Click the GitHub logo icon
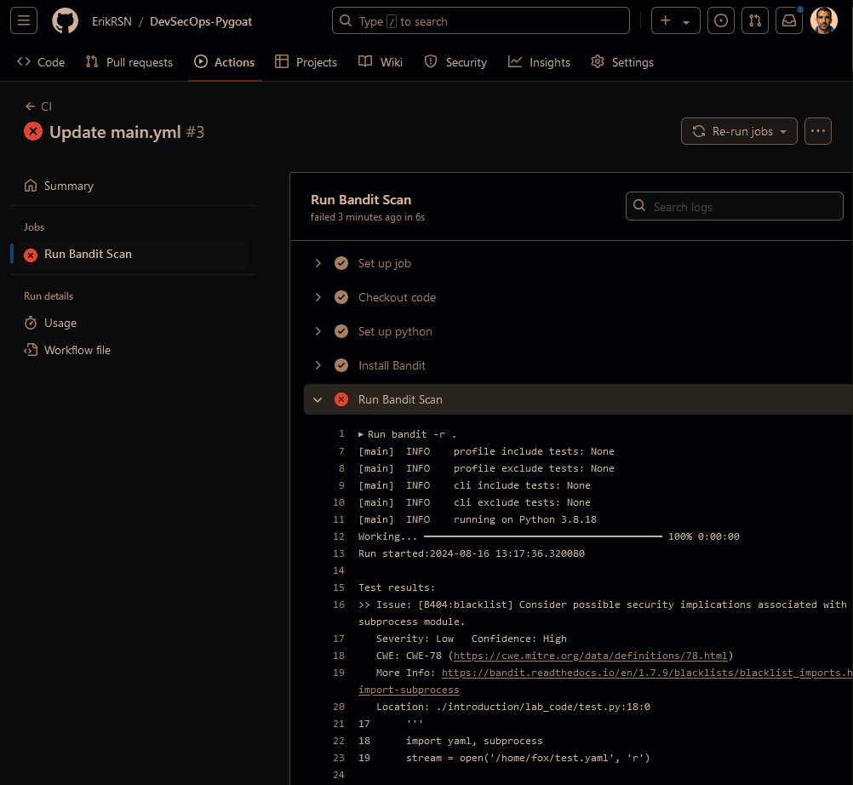The image size is (853, 785). (x=65, y=21)
